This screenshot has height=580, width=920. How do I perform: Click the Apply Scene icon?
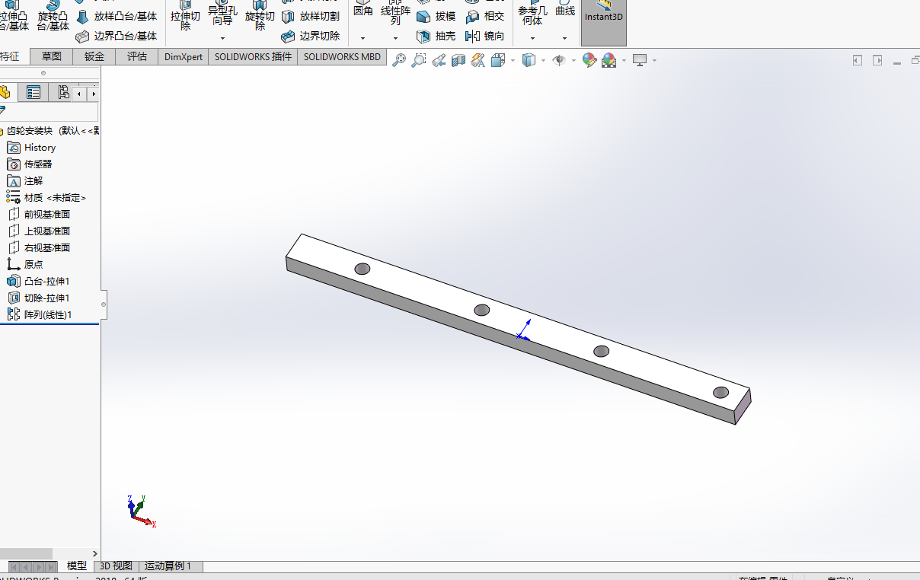tap(609, 60)
